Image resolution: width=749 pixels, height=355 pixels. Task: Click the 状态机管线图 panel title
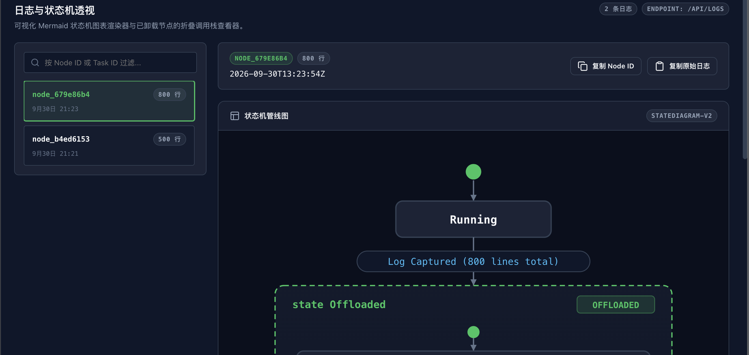point(266,116)
